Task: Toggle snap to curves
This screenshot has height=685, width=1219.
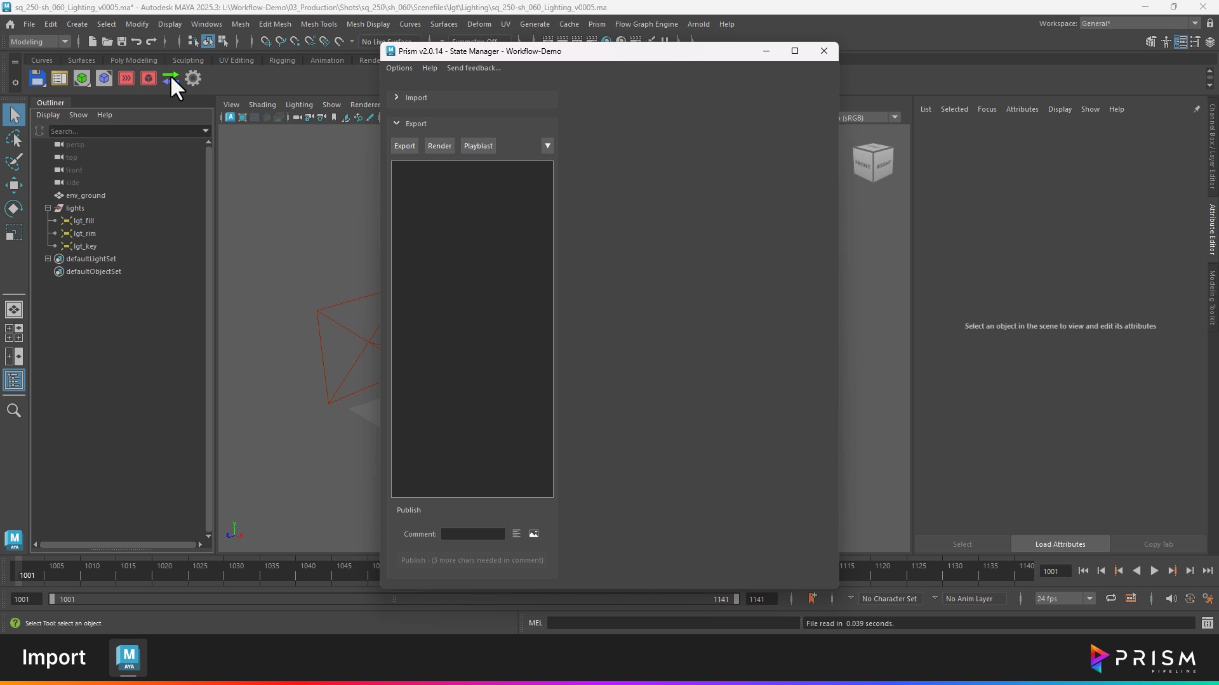Action: 280,41
